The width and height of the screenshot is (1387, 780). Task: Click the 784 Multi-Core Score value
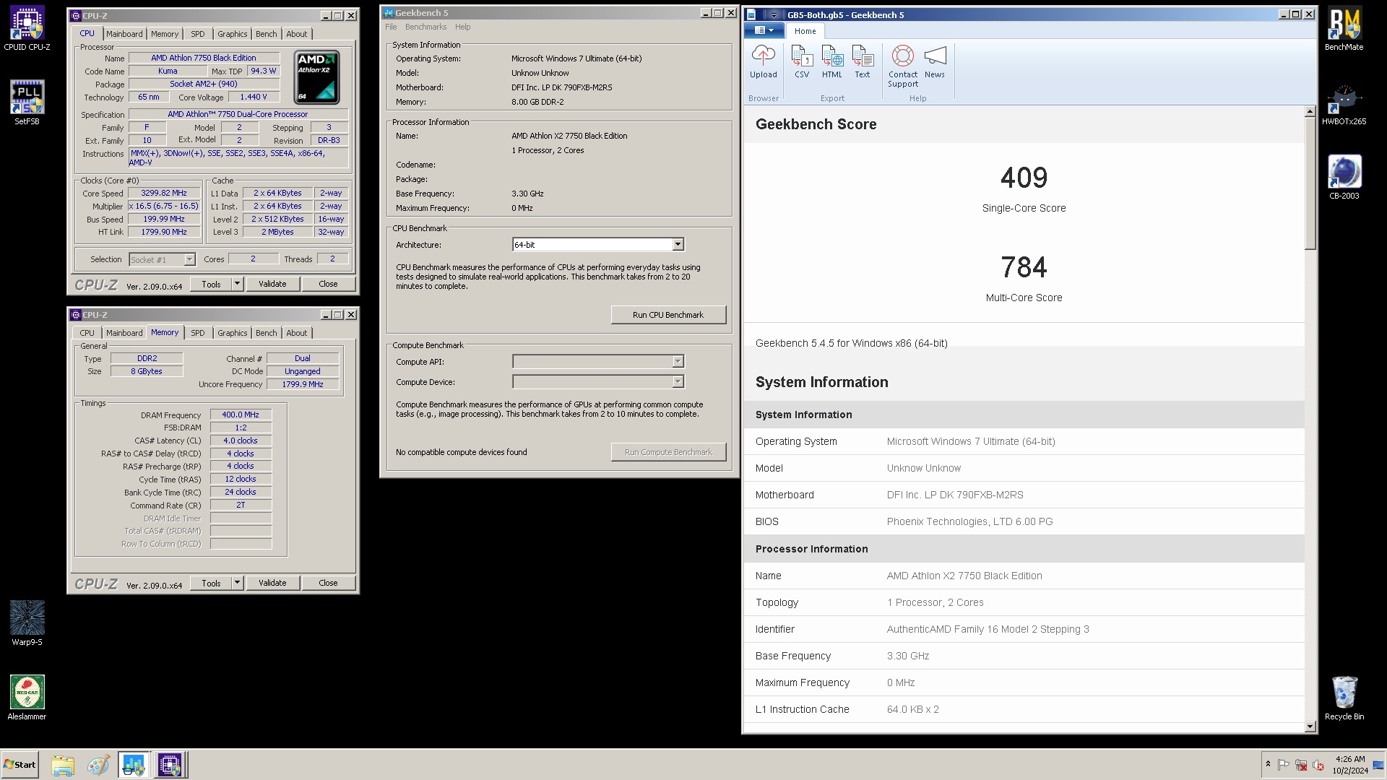point(1024,267)
